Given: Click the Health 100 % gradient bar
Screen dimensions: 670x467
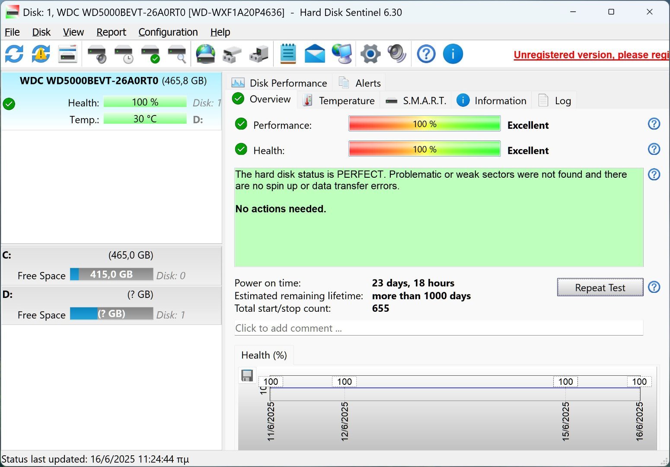Looking at the screenshot, I should tap(424, 149).
